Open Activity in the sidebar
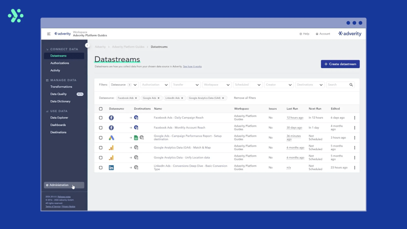This screenshot has height=229, width=407. [55, 70]
